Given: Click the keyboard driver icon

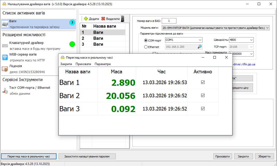Looking at the screenshot, I should (5, 45).
